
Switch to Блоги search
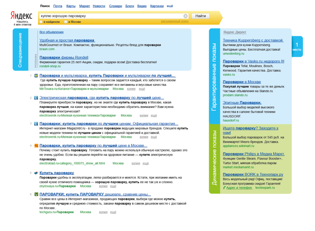[130, 6]
